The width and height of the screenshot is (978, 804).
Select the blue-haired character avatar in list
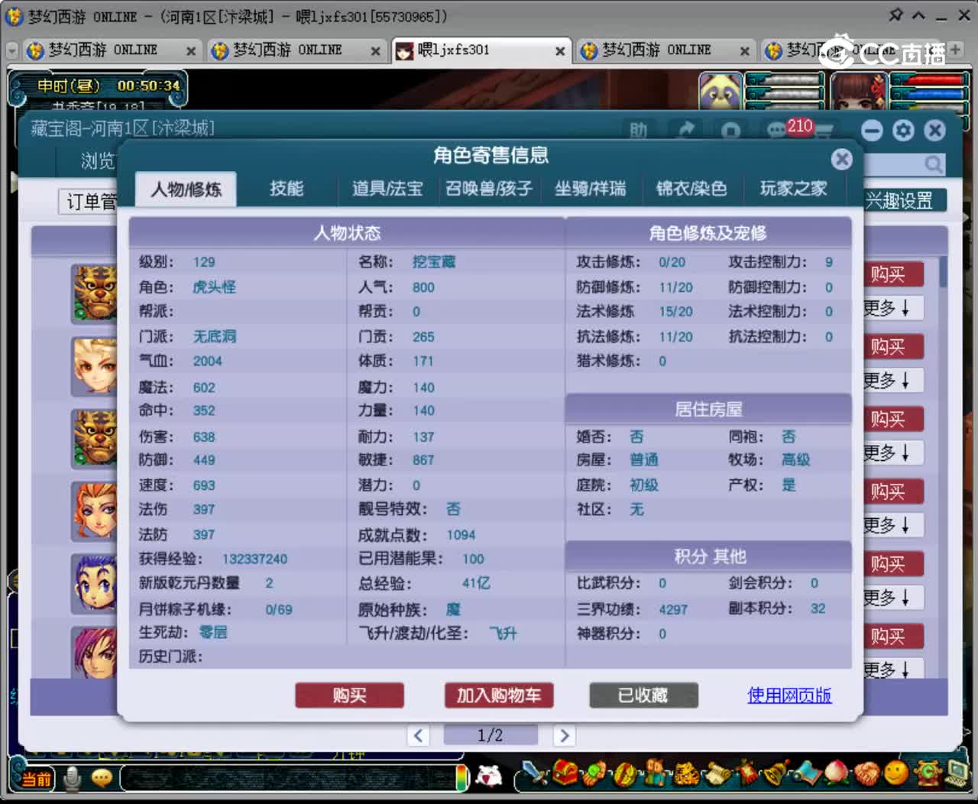(x=94, y=583)
